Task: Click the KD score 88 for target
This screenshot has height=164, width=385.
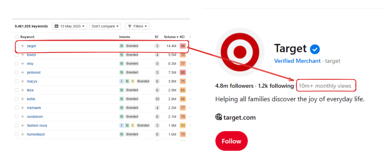Action: 183,46
